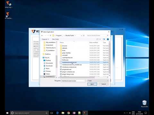
Task: Click the File name input field
Action: [73, 81]
